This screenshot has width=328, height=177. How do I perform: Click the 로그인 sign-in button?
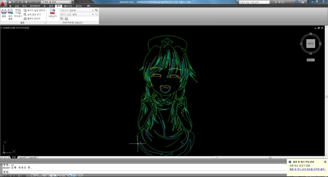pos(280,2)
